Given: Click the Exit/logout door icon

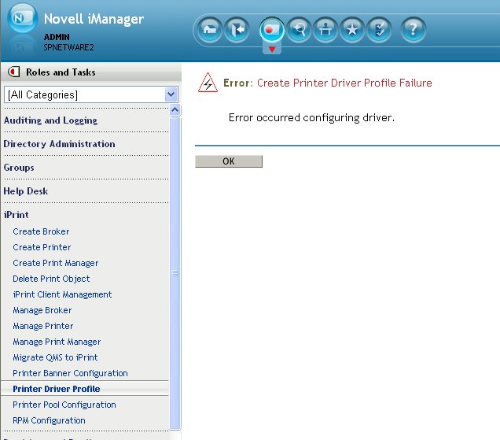Looking at the screenshot, I should (x=237, y=30).
